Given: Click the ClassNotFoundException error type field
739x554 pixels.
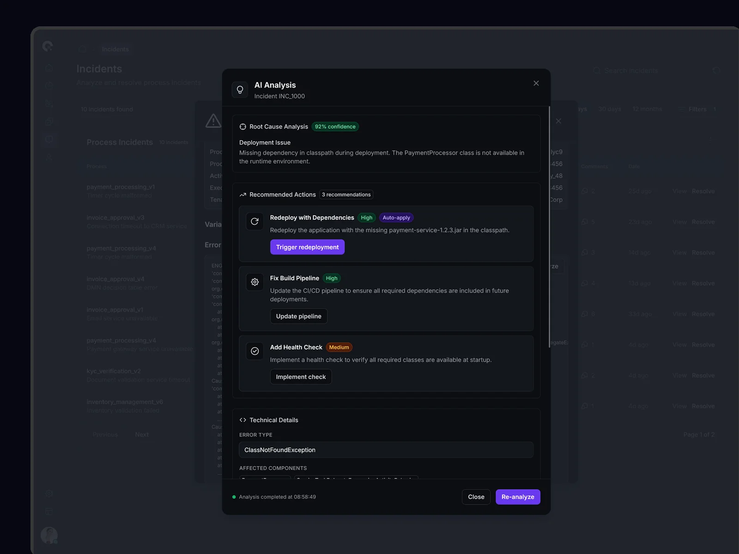Looking at the screenshot, I should point(386,450).
